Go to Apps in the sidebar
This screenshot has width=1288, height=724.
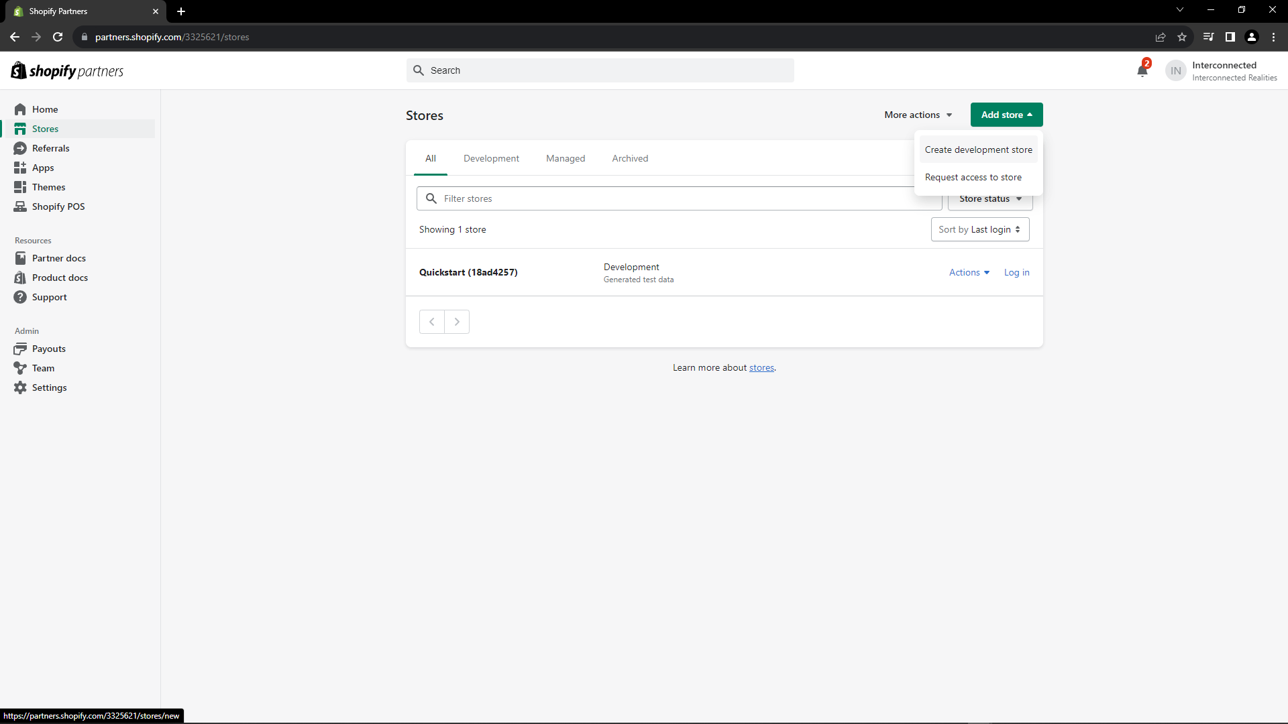point(42,168)
